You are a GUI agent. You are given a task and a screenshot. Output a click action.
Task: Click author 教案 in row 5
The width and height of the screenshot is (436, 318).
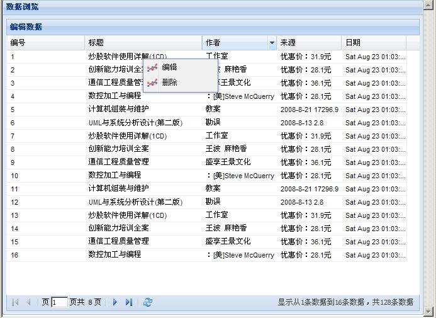point(213,109)
